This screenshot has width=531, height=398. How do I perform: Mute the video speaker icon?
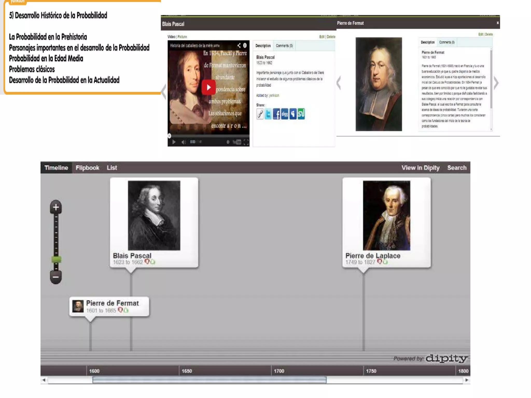click(x=184, y=142)
